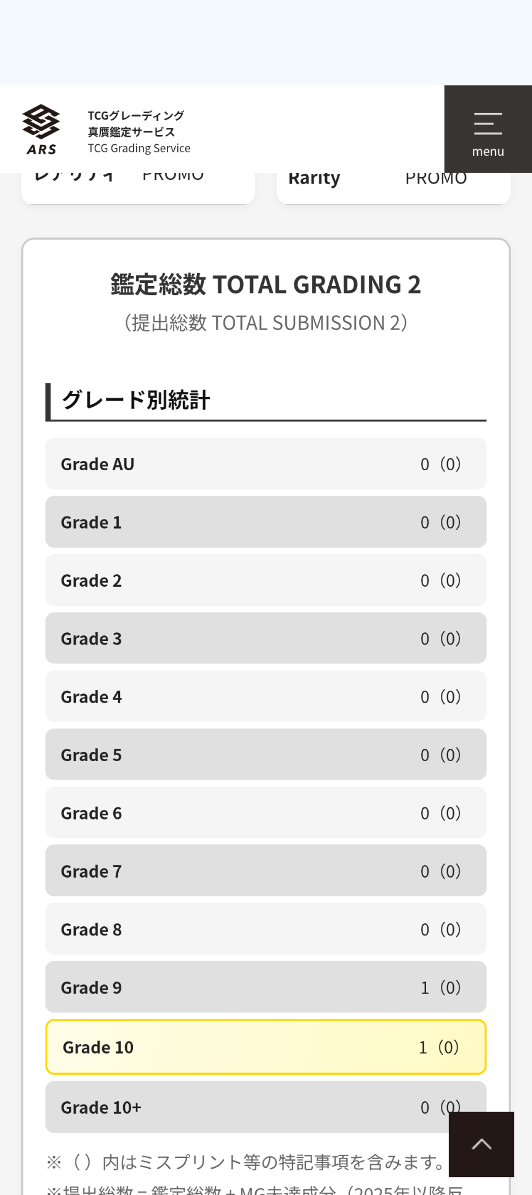This screenshot has width=532, height=1195.
Task: Select the Grade 7 row
Action: point(266,871)
